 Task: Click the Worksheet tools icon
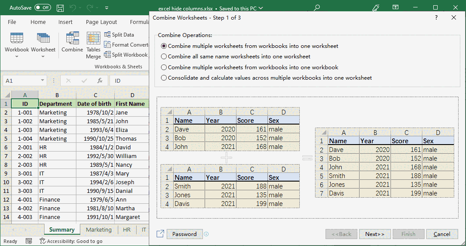pos(43,38)
